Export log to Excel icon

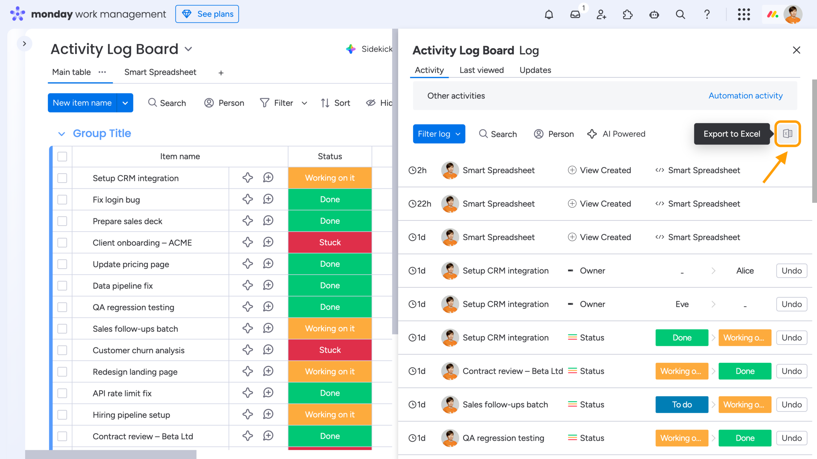click(x=788, y=134)
